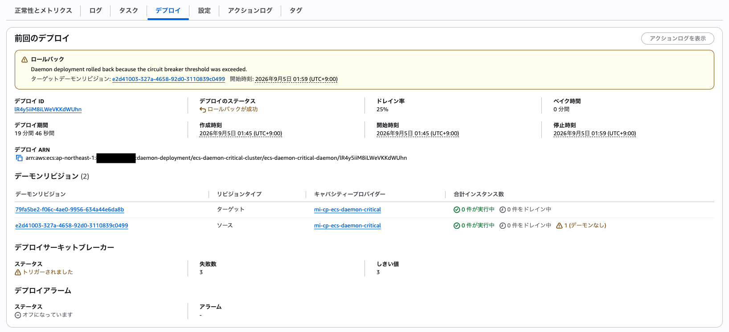Click the 開始時刻 field value 01:45 timestamp
729x332 pixels.
click(418, 134)
